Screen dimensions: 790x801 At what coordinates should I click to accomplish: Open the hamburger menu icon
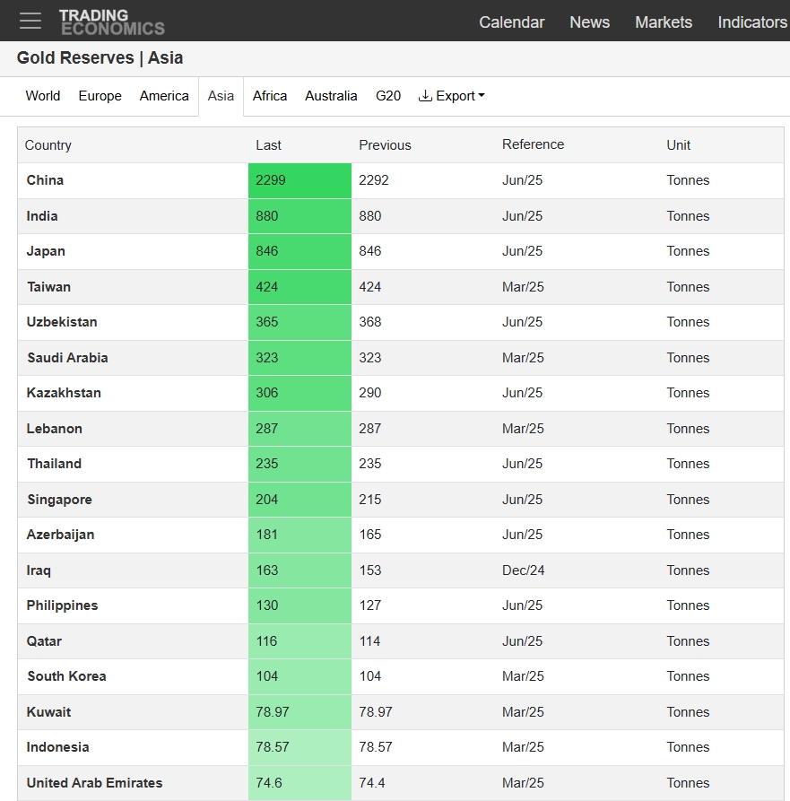click(x=30, y=21)
